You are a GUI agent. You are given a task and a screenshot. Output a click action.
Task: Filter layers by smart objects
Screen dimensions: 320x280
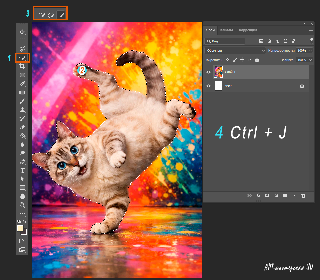(294, 41)
